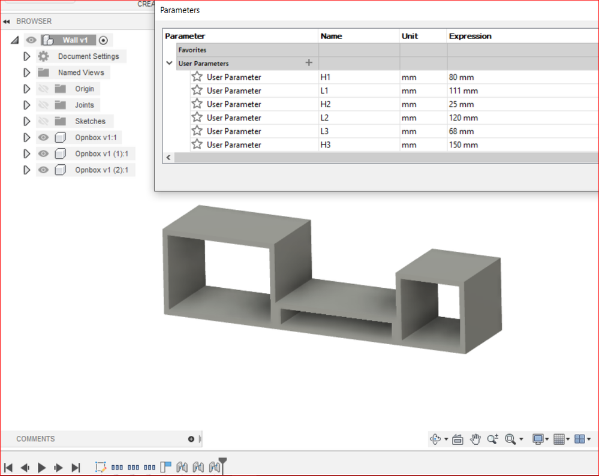
Task: Add a user parameter with plus icon
Action: click(309, 63)
